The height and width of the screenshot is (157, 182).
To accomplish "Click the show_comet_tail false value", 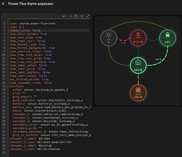I will (x=41, y=41).
